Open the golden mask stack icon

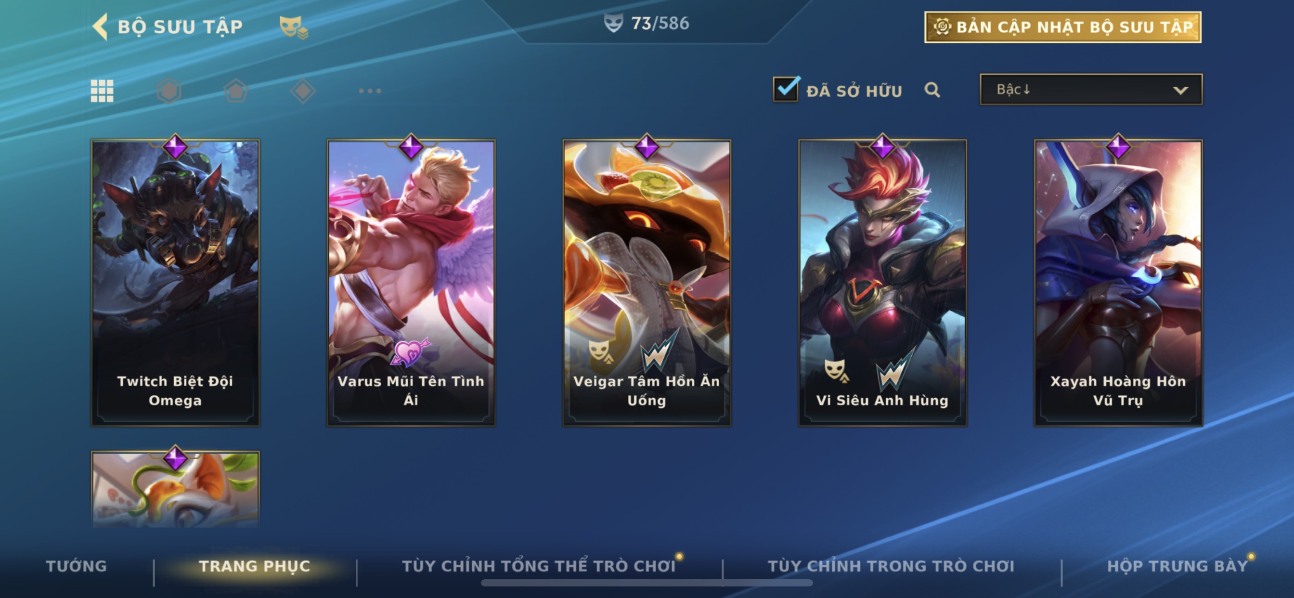coord(293,27)
